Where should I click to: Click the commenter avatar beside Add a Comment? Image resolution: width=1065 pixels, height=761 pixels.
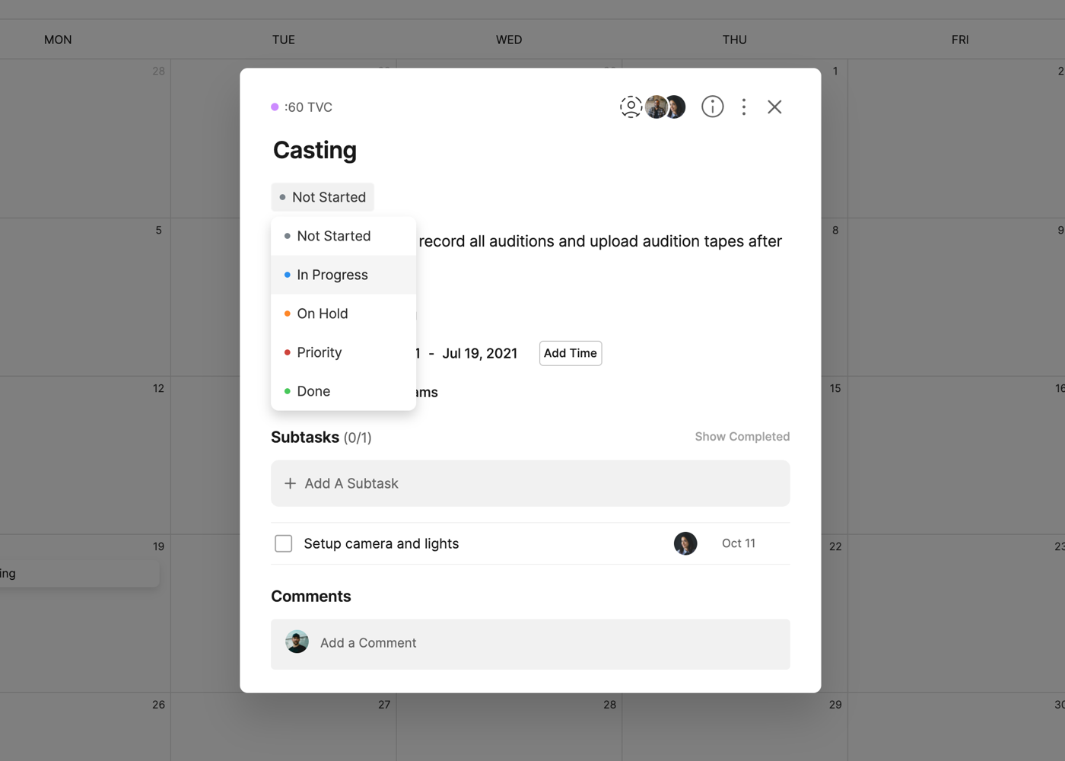pyautogui.click(x=297, y=642)
